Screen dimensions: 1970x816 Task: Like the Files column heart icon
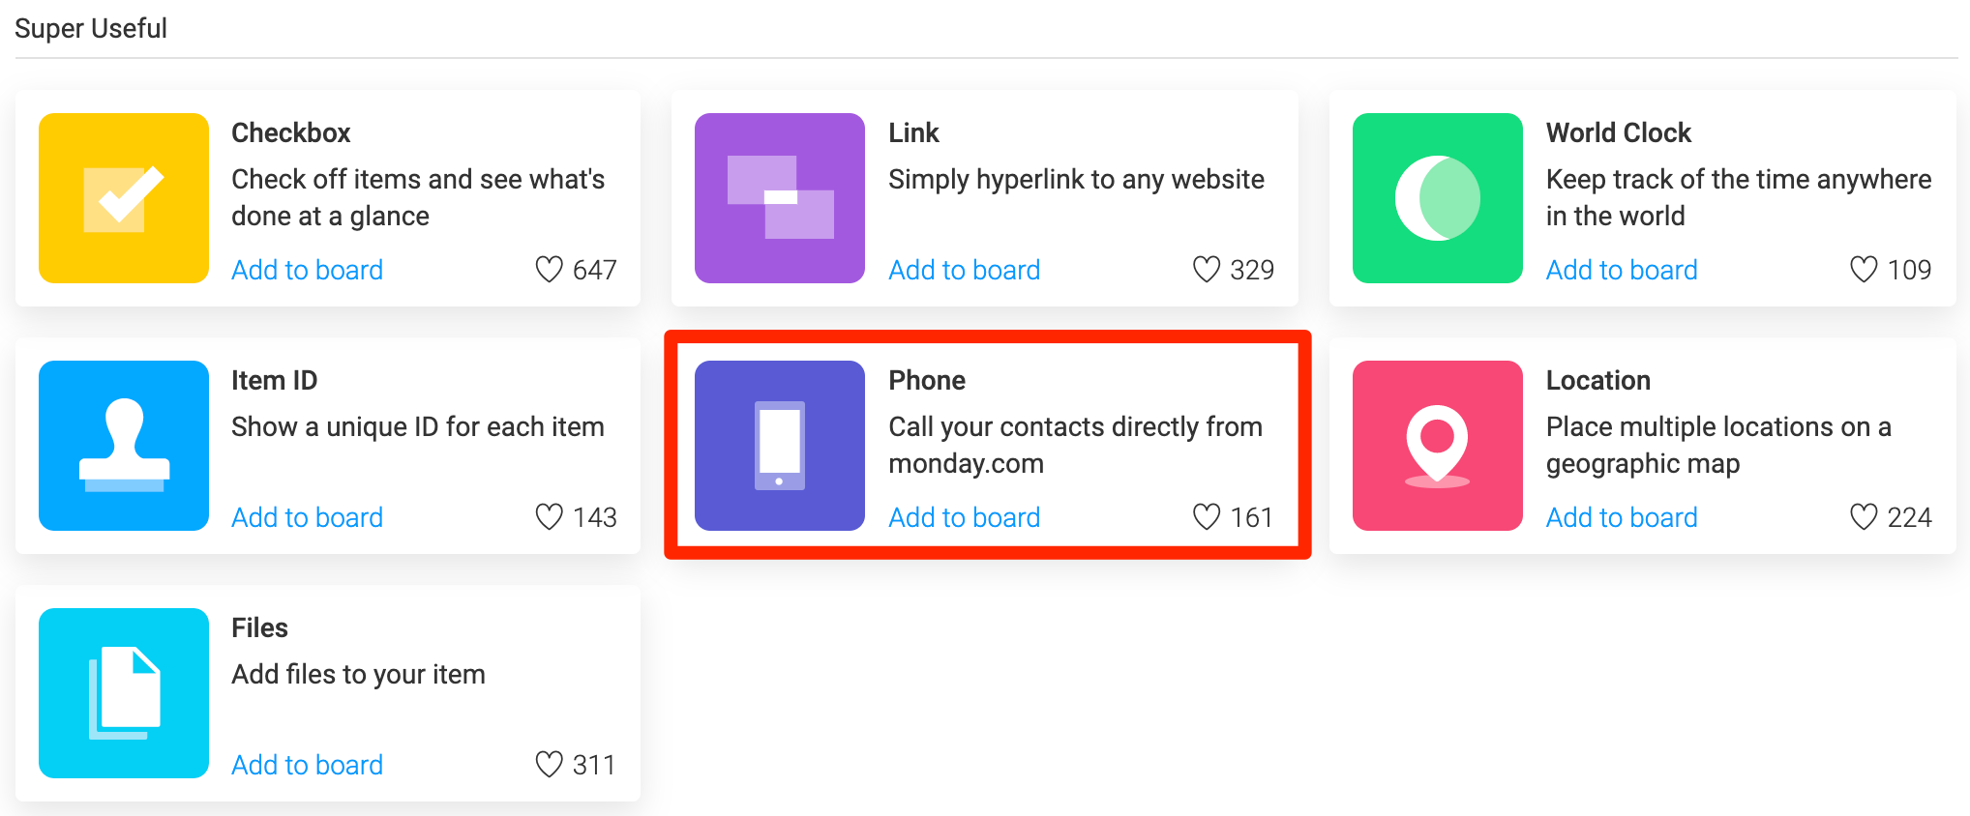(549, 764)
